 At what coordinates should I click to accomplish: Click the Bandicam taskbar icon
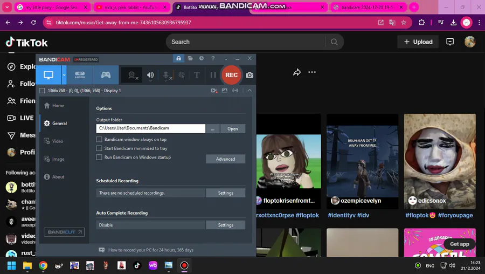tap(184, 265)
